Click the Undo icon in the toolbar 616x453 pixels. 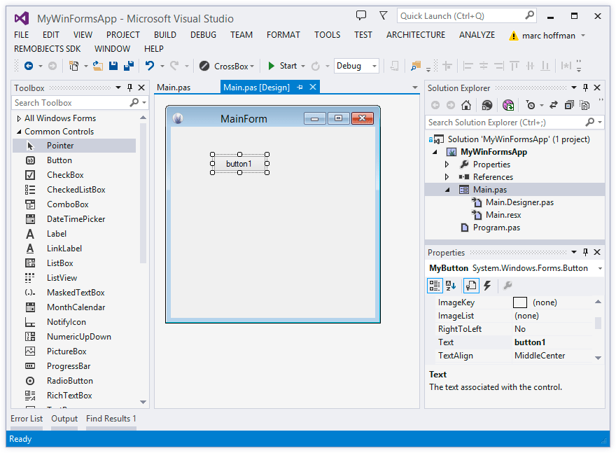(149, 66)
